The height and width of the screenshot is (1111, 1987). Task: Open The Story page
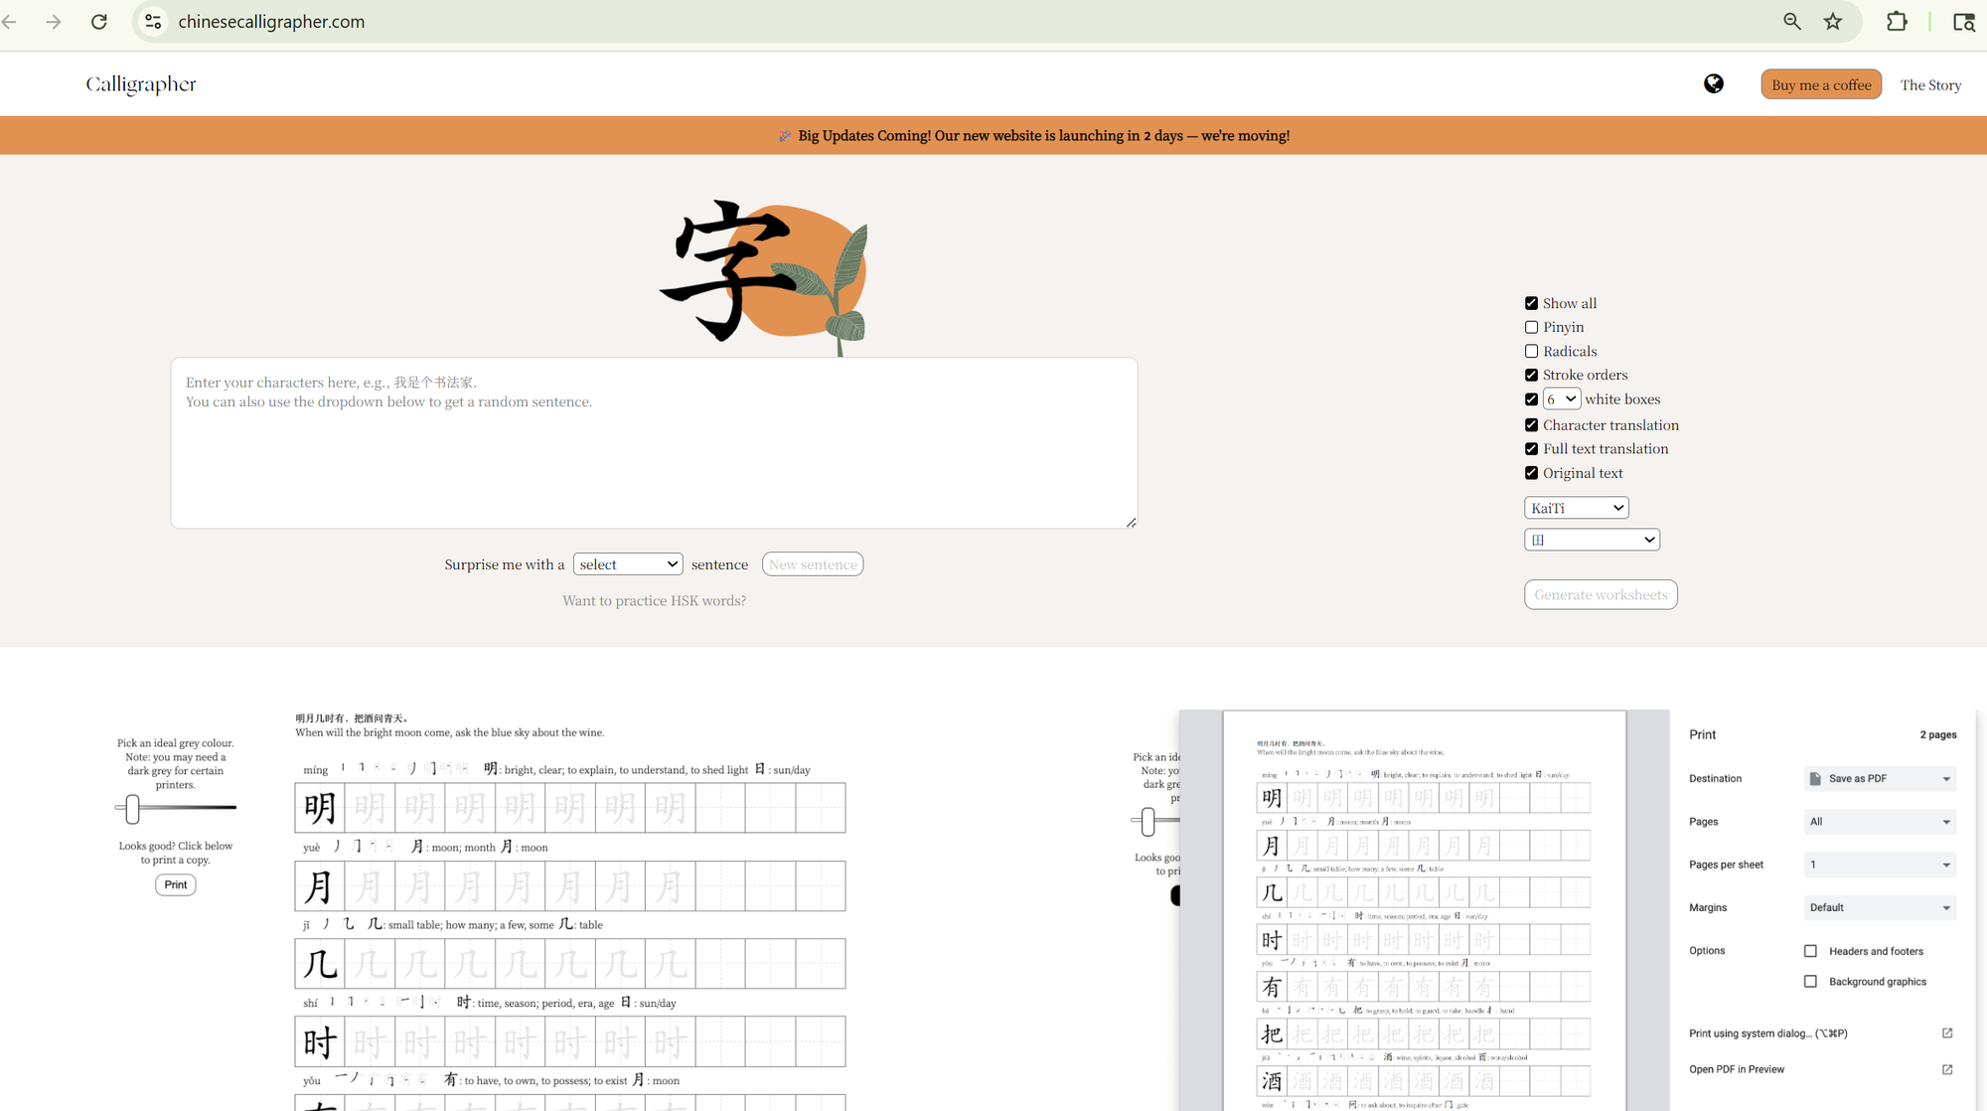coord(1929,85)
